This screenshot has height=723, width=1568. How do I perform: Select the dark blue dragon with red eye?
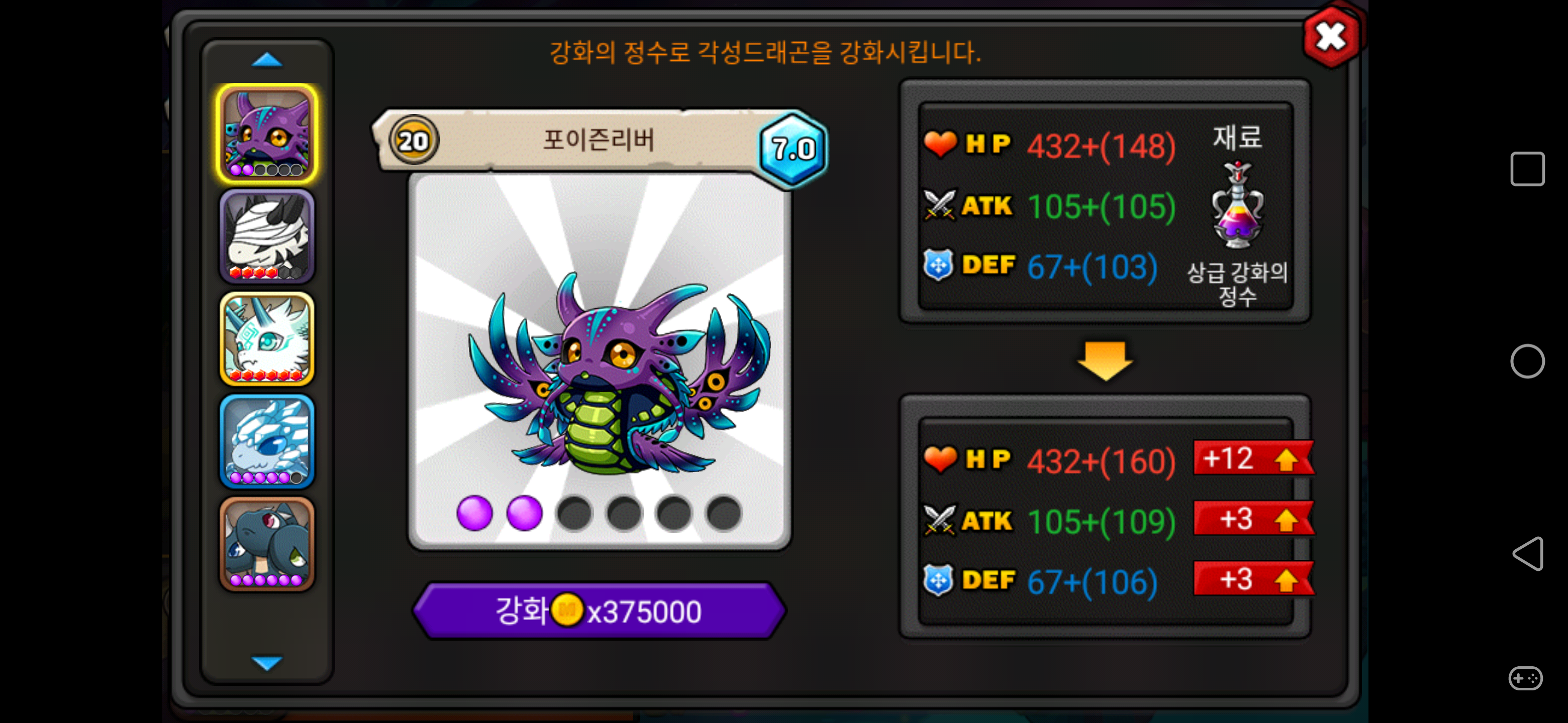266,544
